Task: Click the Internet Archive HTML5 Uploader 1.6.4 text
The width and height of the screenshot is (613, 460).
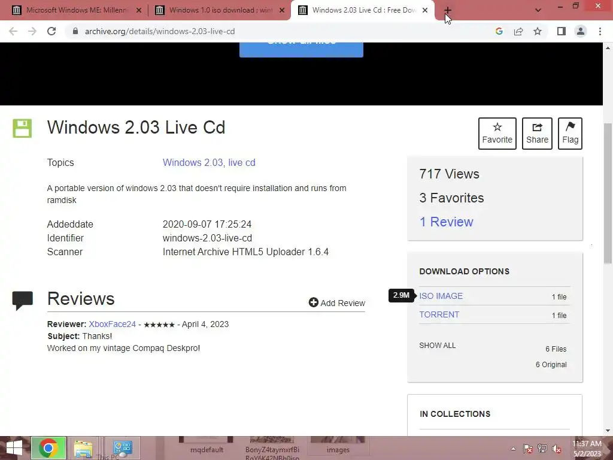Action: [245, 252]
